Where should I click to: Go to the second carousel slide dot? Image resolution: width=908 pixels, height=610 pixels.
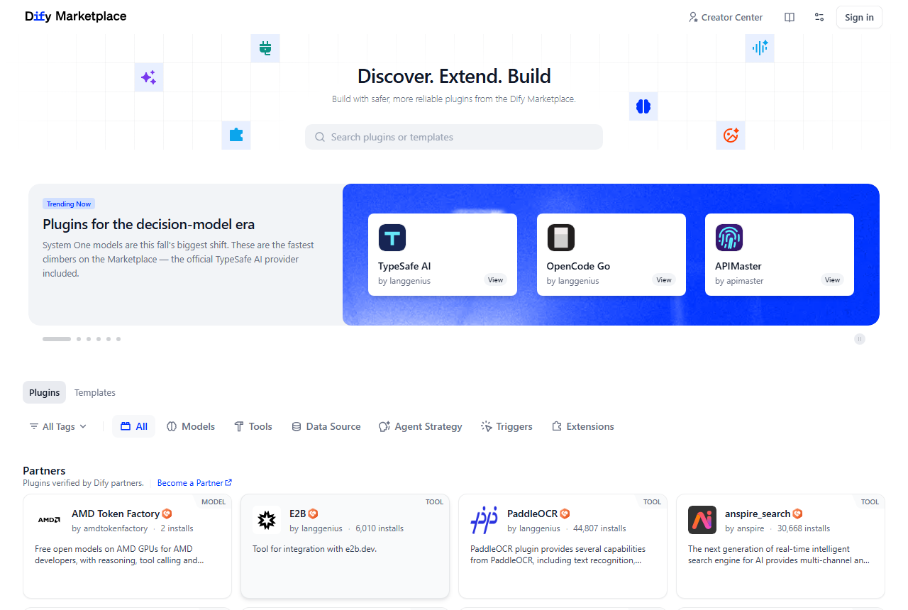pos(79,339)
